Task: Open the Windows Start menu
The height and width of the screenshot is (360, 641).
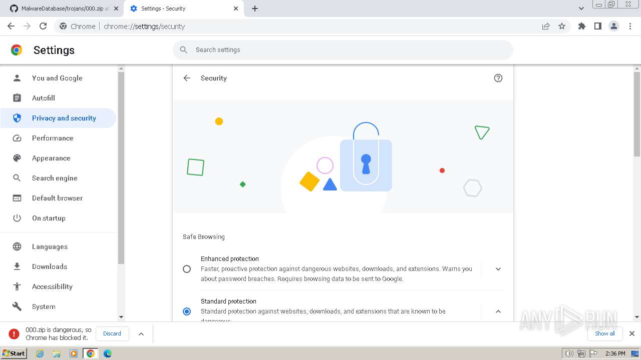Action: 14,353
